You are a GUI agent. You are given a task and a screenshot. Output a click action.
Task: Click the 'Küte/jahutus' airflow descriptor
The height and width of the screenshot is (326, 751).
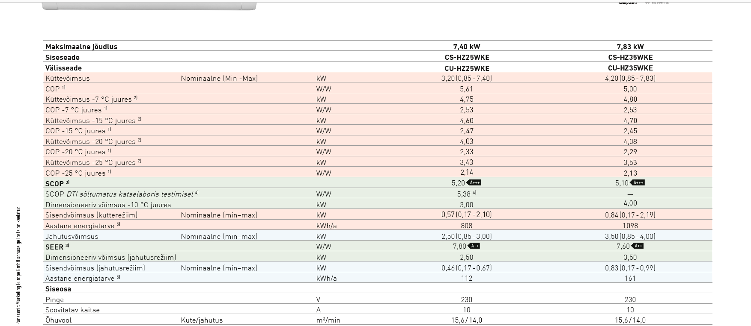pos(202,320)
